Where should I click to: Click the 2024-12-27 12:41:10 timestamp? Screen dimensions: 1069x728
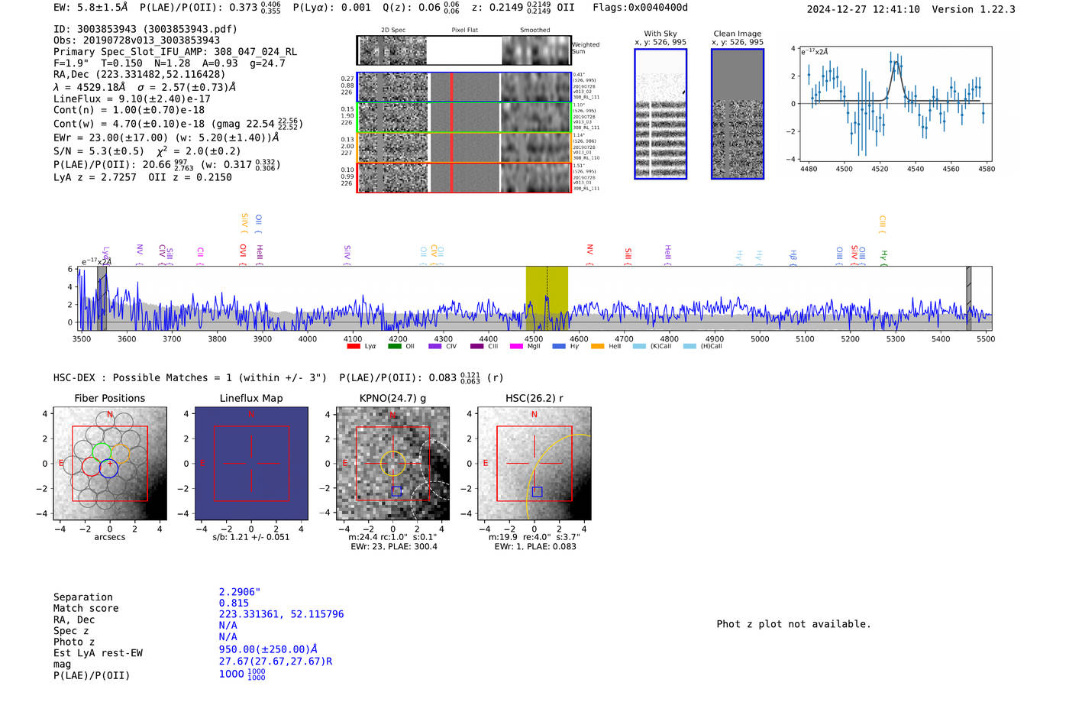click(863, 9)
